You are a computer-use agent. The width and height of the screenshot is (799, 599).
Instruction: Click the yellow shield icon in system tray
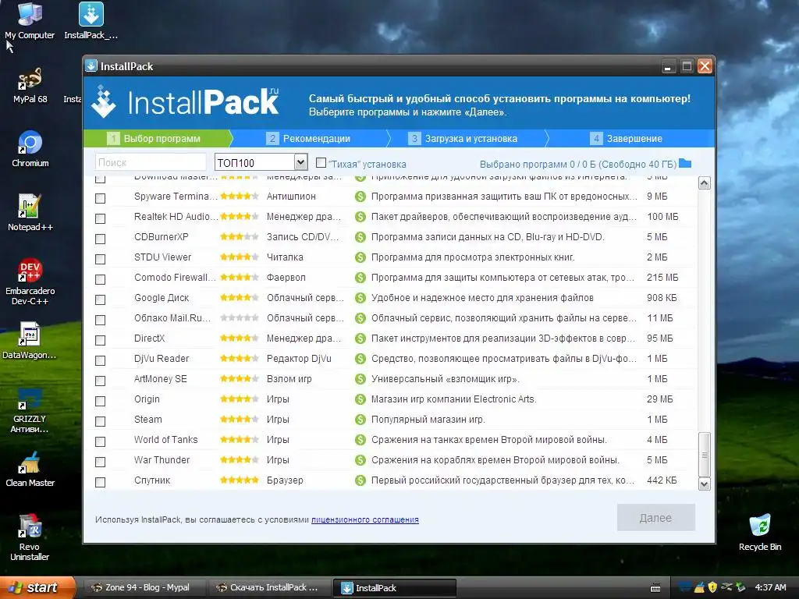click(x=712, y=587)
